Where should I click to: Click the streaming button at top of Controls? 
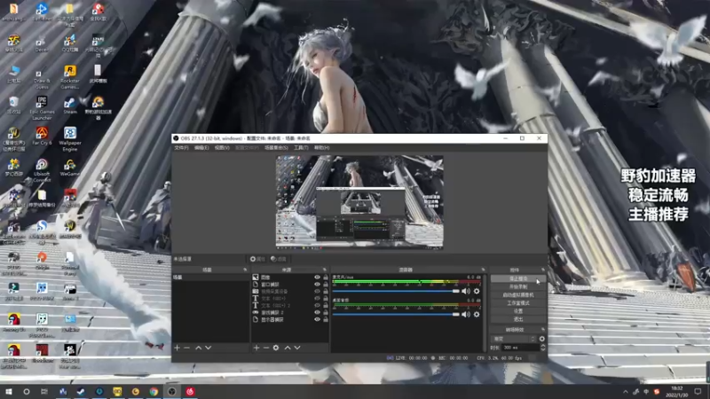click(518, 278)
